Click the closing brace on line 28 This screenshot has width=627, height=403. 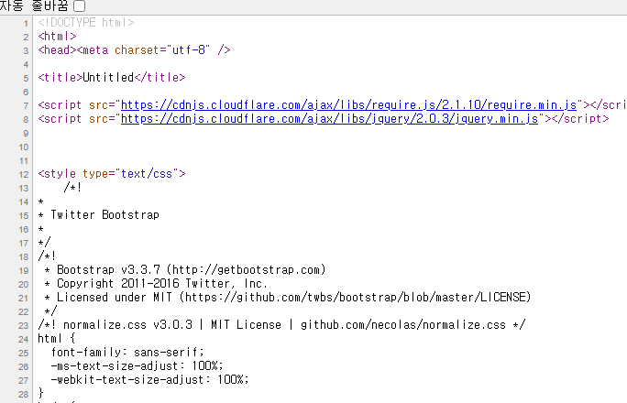(40, 394)
